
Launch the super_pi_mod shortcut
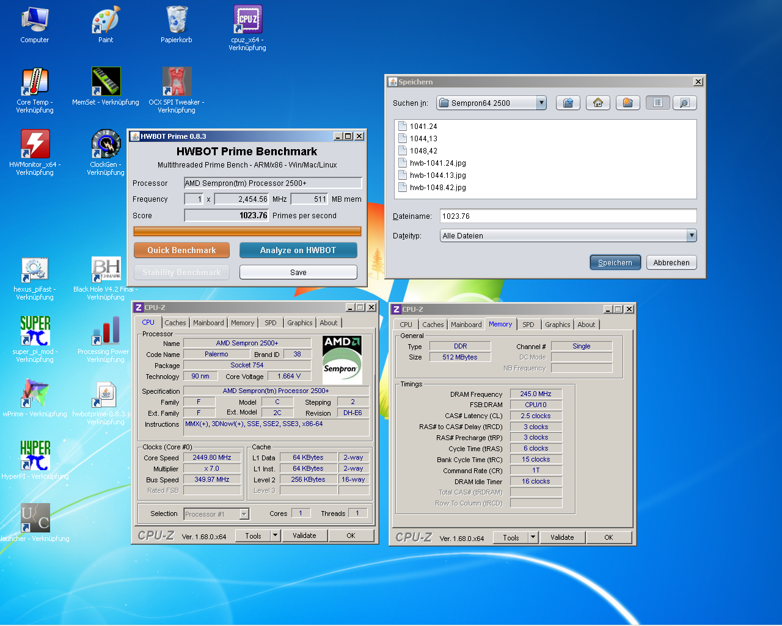pyautogui.click(x=35, y=340)
